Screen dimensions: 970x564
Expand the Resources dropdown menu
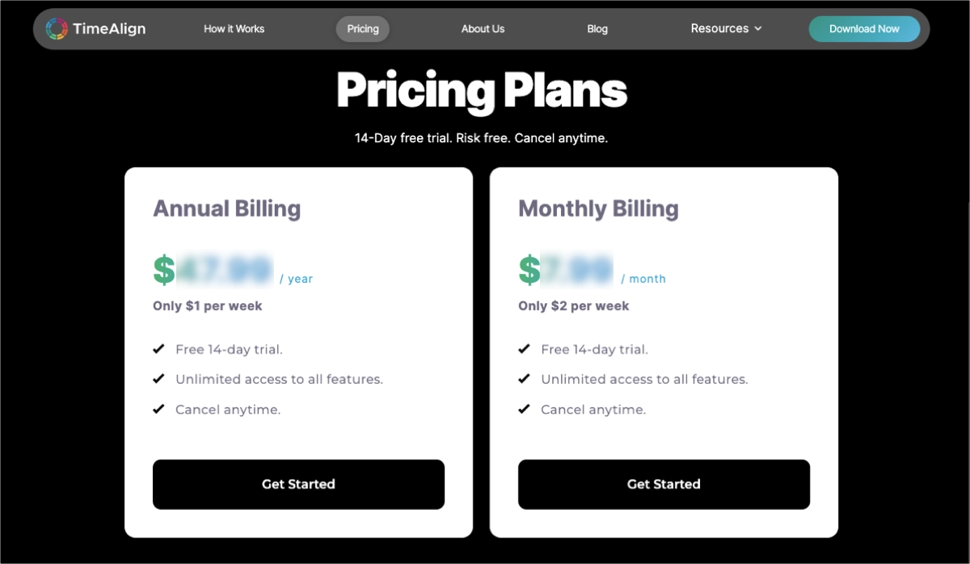[719, 28]
